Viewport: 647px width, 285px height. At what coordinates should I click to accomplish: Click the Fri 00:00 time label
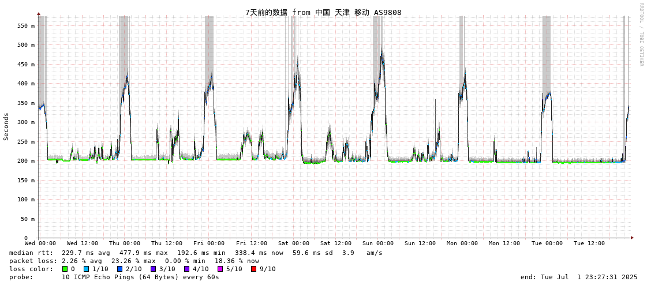coord(209,243)
